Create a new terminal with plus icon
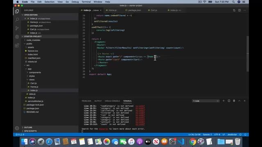The width and height of the screenshot is (262, 147). 224,101
